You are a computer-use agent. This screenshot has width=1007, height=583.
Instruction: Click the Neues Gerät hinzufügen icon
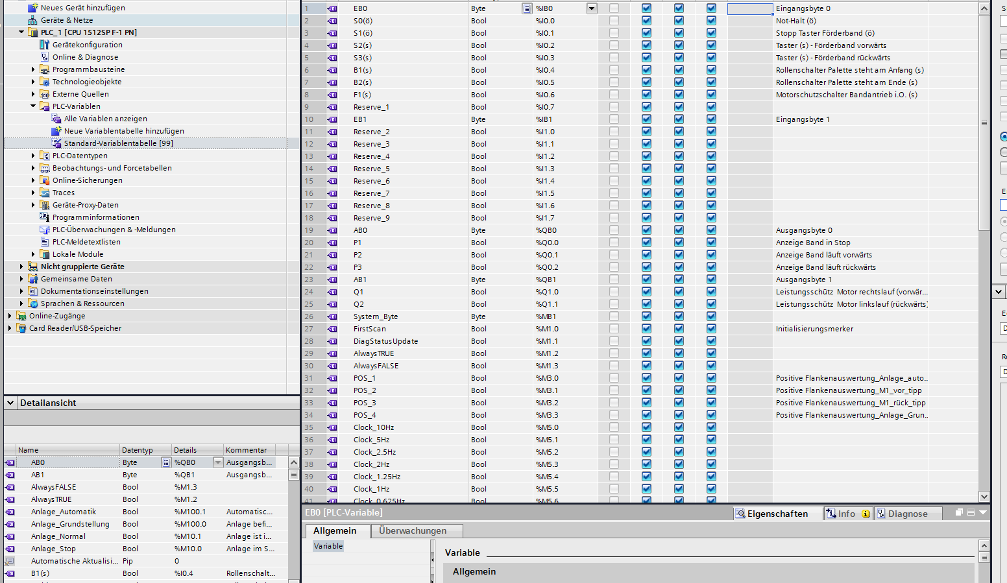coord(32,8)
